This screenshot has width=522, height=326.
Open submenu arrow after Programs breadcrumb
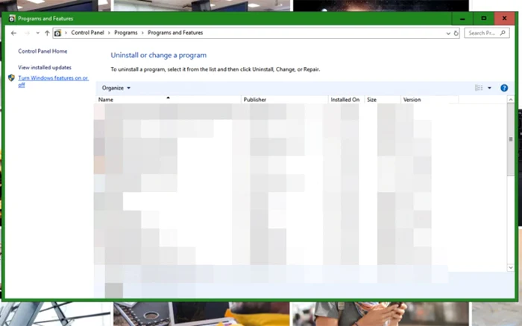142,33
